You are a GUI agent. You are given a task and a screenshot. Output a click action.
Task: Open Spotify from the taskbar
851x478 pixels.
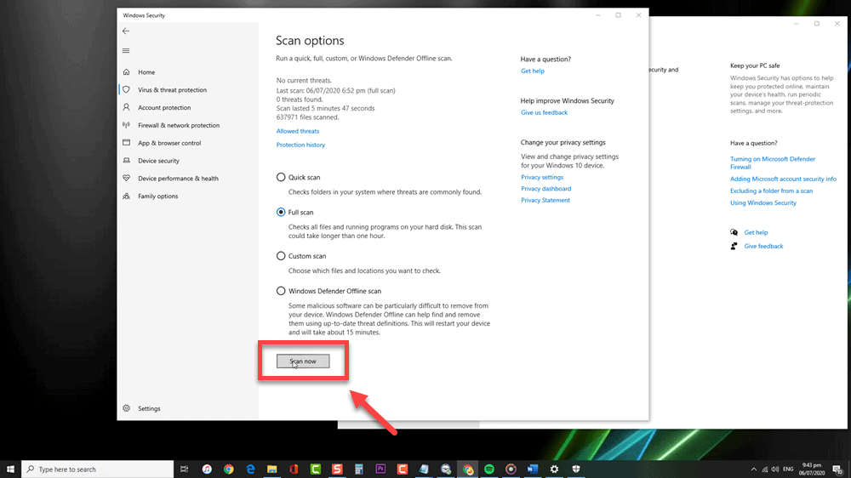pos(489,469)
